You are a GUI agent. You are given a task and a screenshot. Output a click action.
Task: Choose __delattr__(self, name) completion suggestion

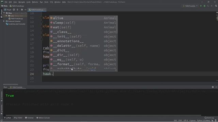point(83,46)
